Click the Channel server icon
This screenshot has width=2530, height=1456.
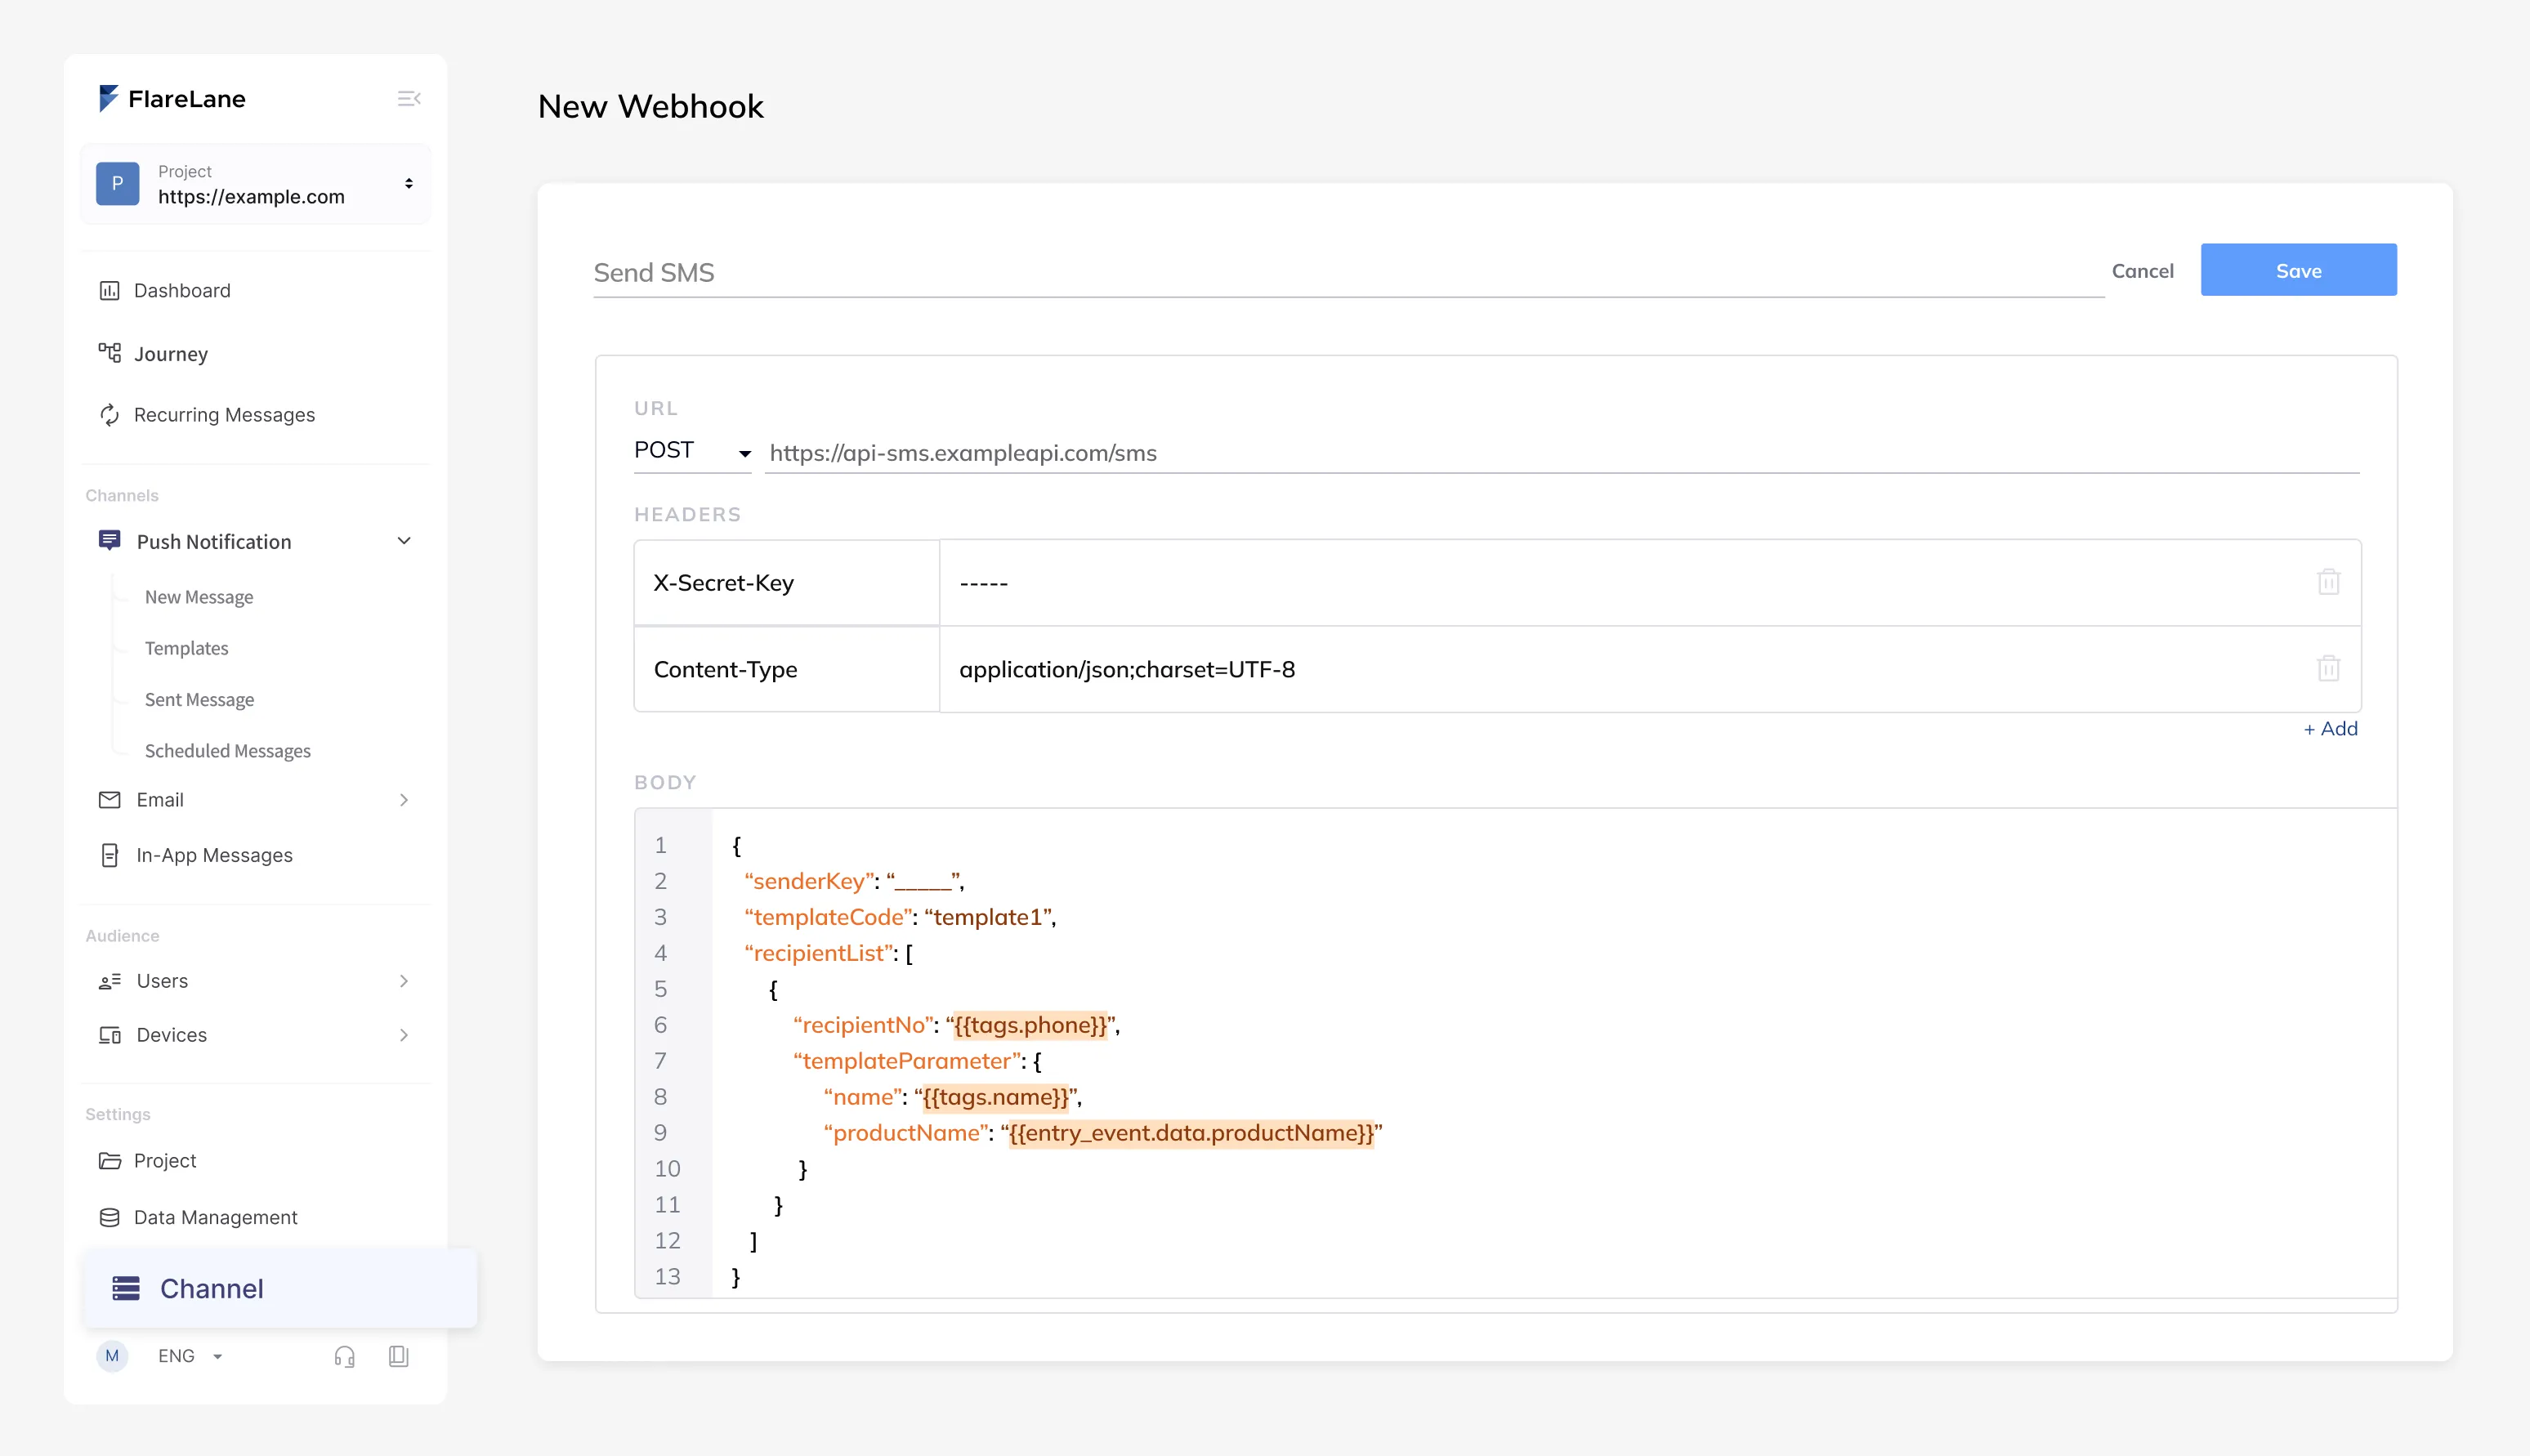[x=126, y=1288]
